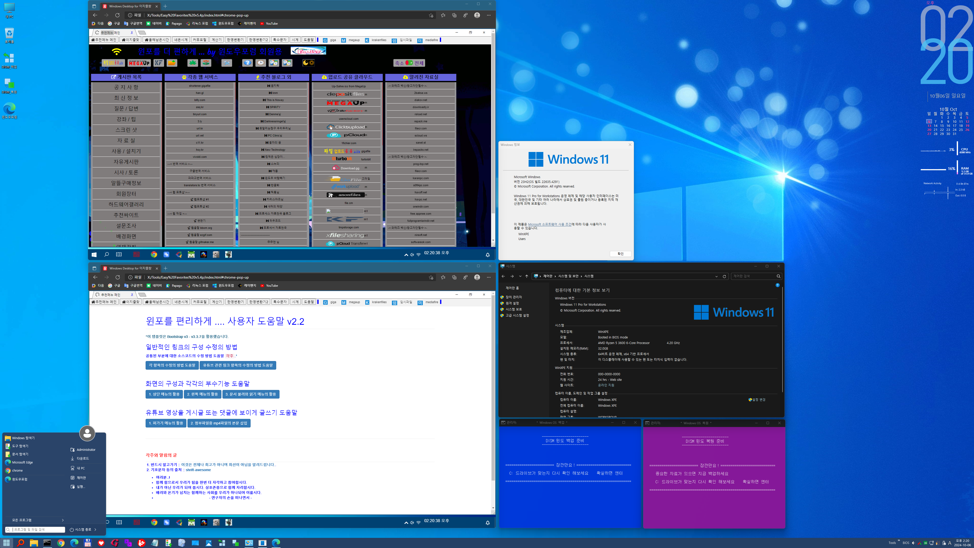Open the Microsoft 소프트웨어 사용 조건 link
The width and height of the screenshot is (974, 548).
pyautogui.click(x=549, y=224)
